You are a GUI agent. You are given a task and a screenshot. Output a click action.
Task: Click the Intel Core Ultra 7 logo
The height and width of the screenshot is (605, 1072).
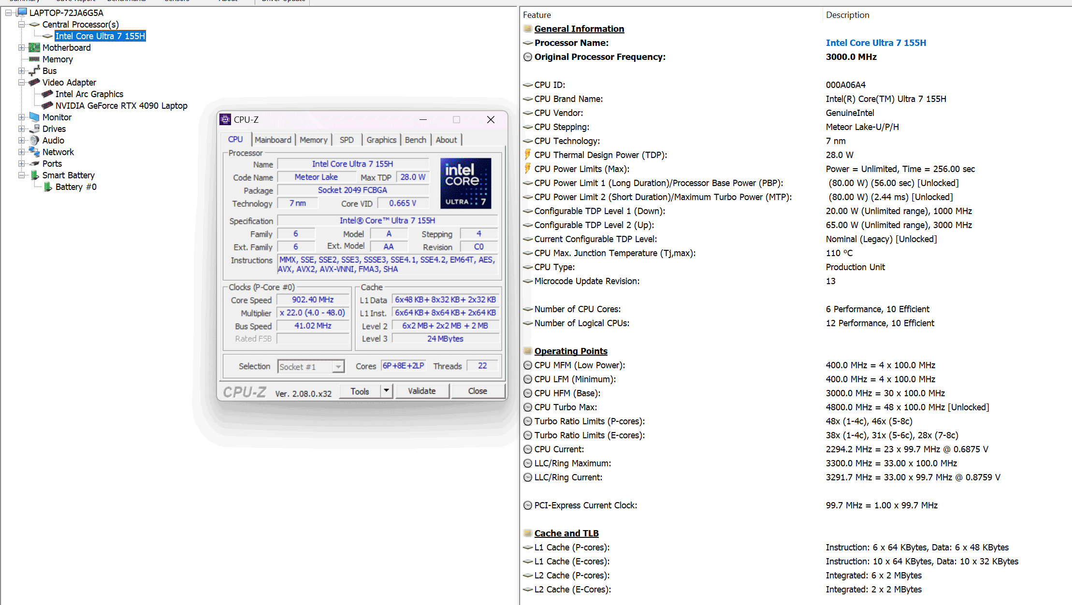466,183
